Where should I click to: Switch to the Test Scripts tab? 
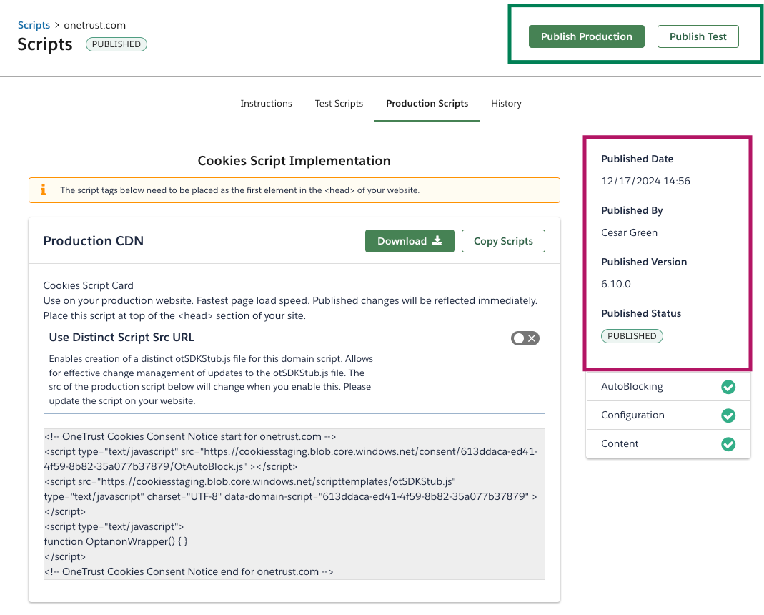coord(339,104)
